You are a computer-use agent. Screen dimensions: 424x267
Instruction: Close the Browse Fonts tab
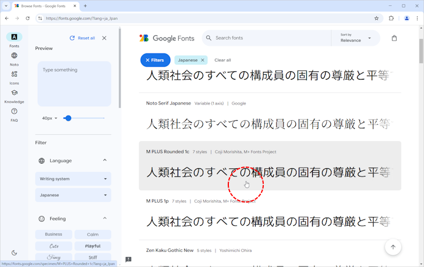(x=75, y=6)
